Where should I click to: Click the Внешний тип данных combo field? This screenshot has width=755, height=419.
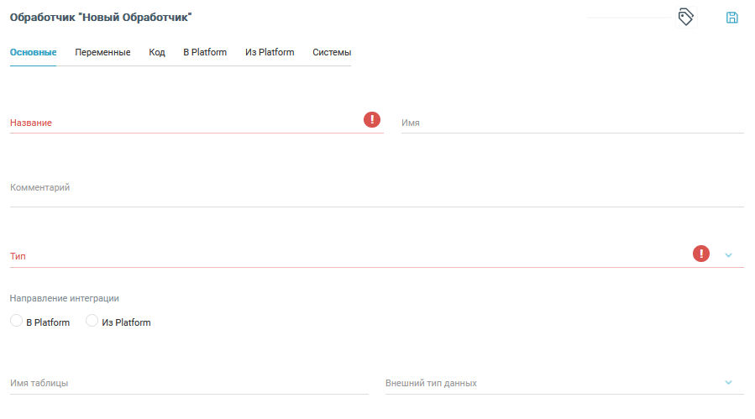pos(546,383)
